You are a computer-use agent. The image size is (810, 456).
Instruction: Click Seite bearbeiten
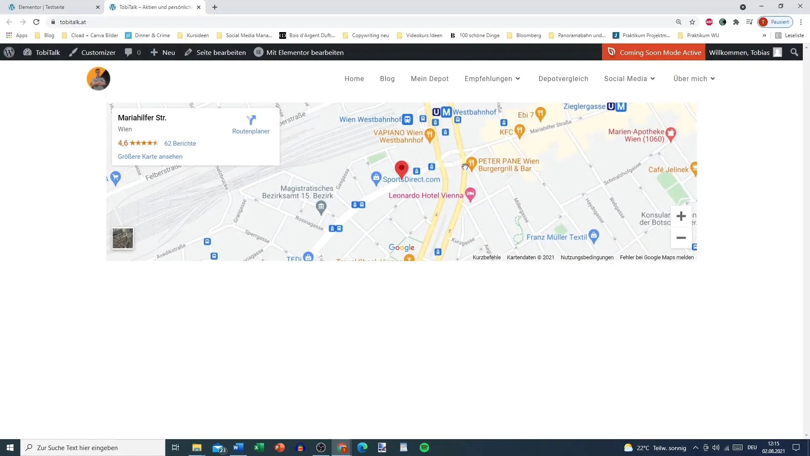tap(215, 52)
